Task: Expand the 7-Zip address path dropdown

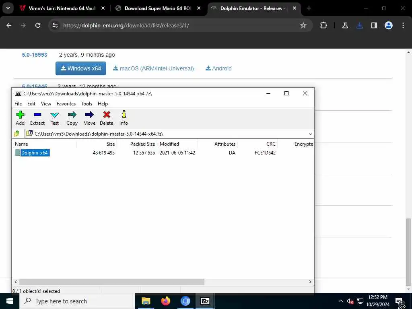Action: coord(310,134)
